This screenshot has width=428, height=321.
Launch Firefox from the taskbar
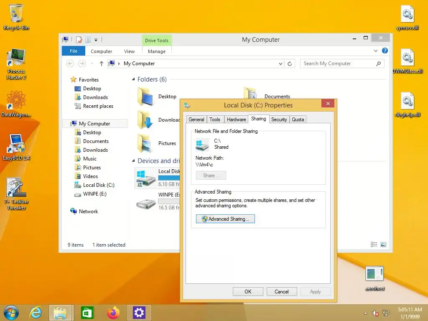[x=113, y=313]
